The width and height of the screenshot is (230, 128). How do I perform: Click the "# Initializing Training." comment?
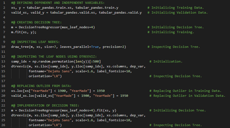click(171, 32)
